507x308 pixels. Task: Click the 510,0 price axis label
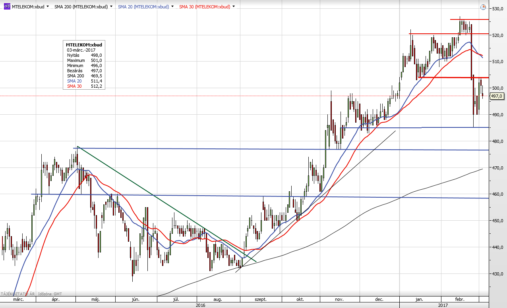click(x=498, y=62)
